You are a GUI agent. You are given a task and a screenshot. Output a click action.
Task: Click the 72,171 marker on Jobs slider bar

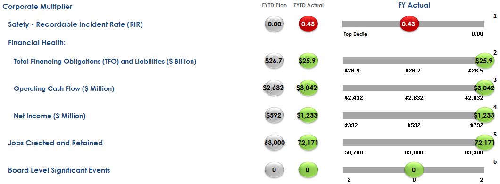click(484, 142)
